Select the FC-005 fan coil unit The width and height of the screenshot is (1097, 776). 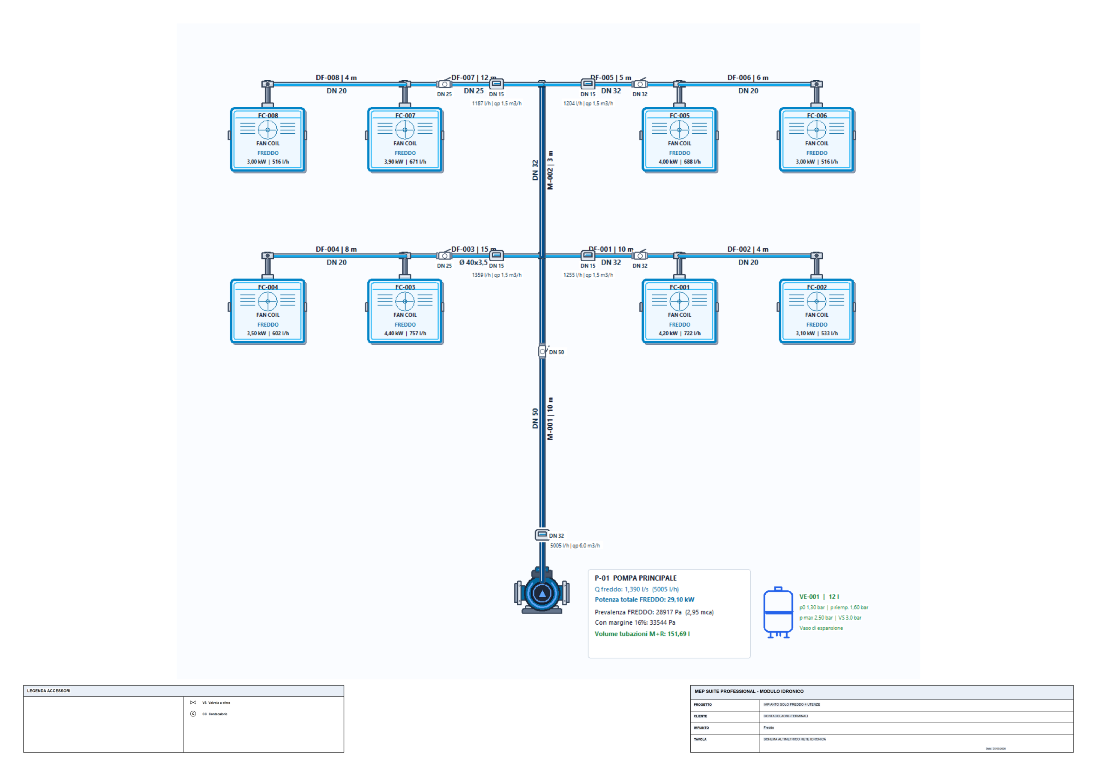[x=680, y=140]
